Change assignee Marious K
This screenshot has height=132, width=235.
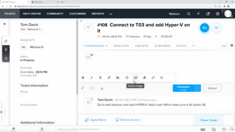point(37,47)
